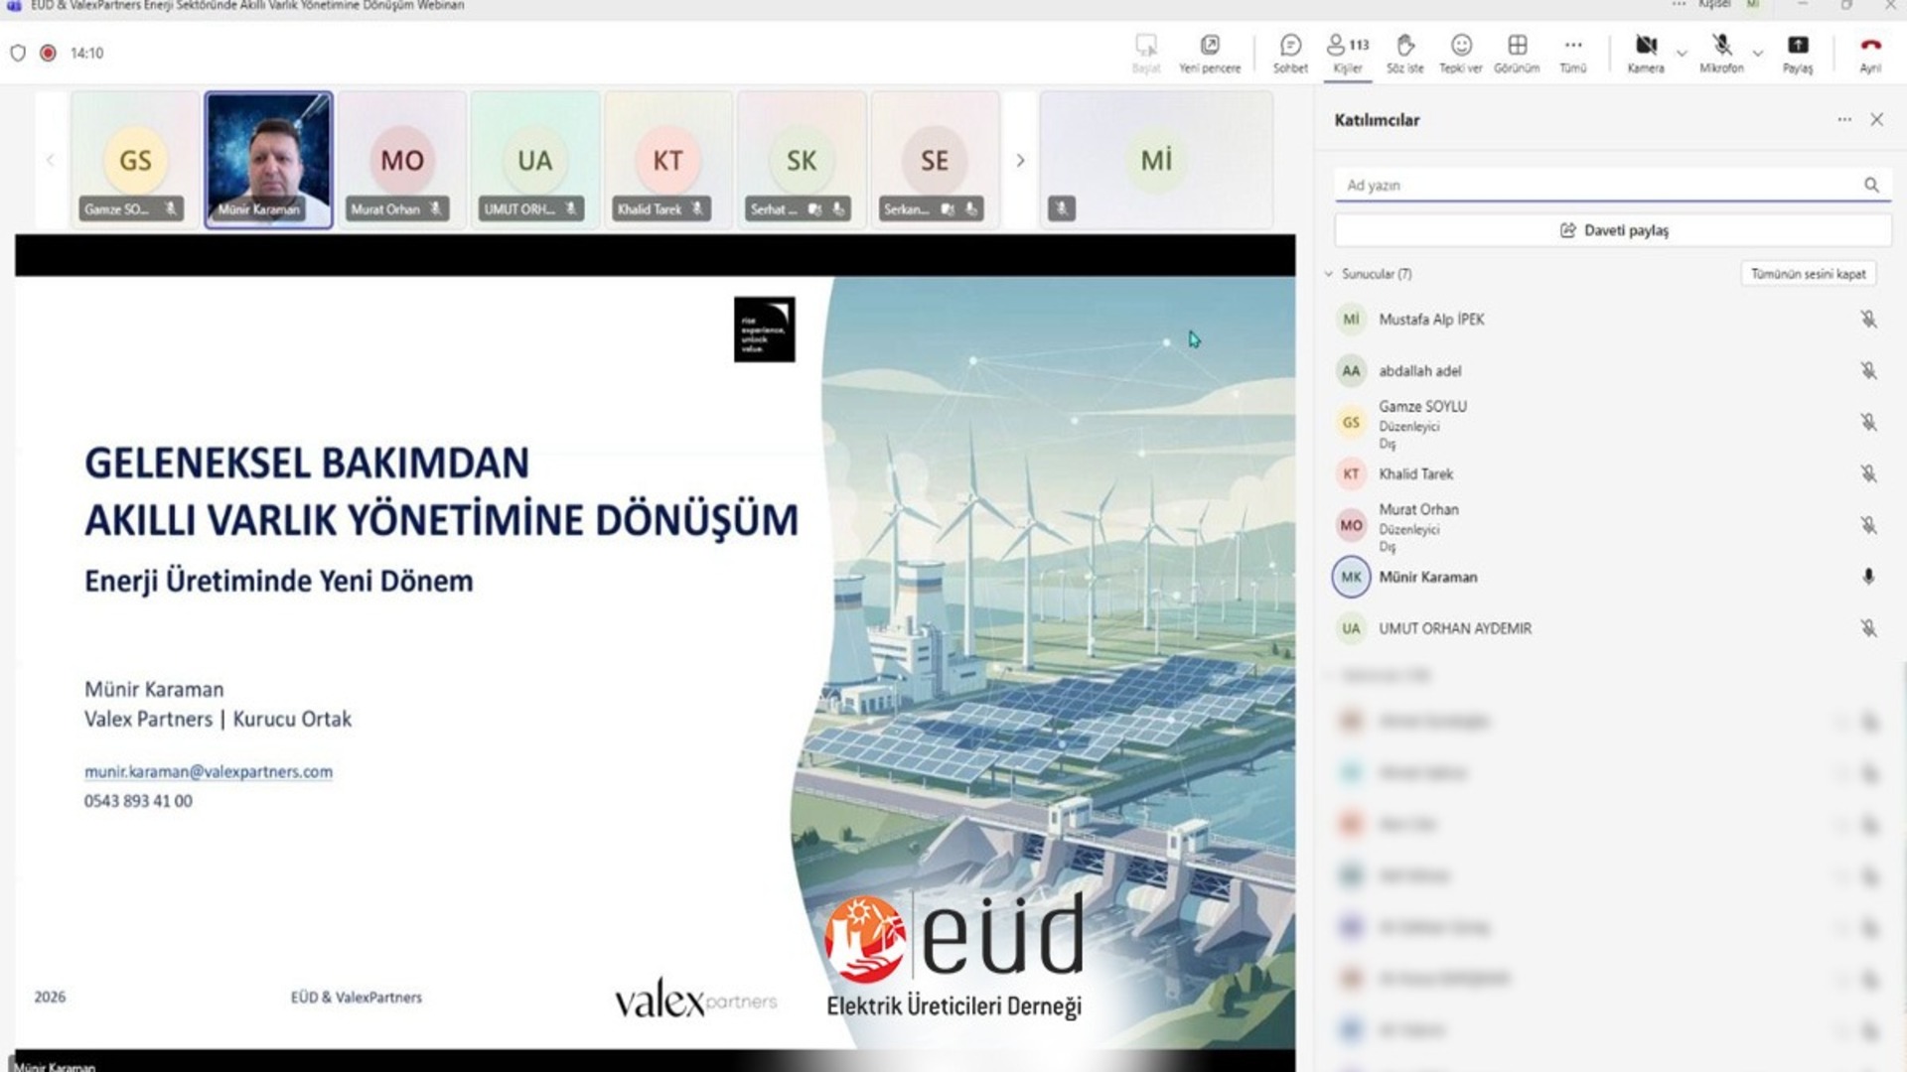This screenshot has height=1072, width=1907.
Task: Click the Söz iste raise hand icon
Action: 1404,53
